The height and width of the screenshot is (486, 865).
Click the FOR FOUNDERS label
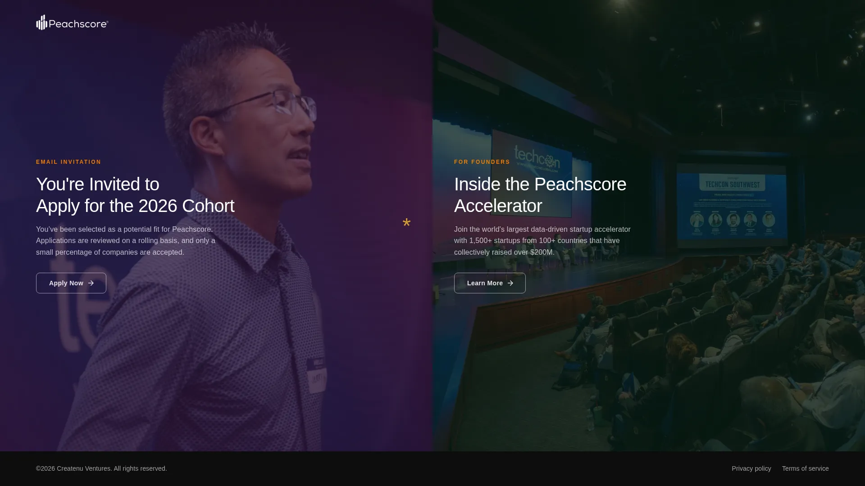pos(482,162)
